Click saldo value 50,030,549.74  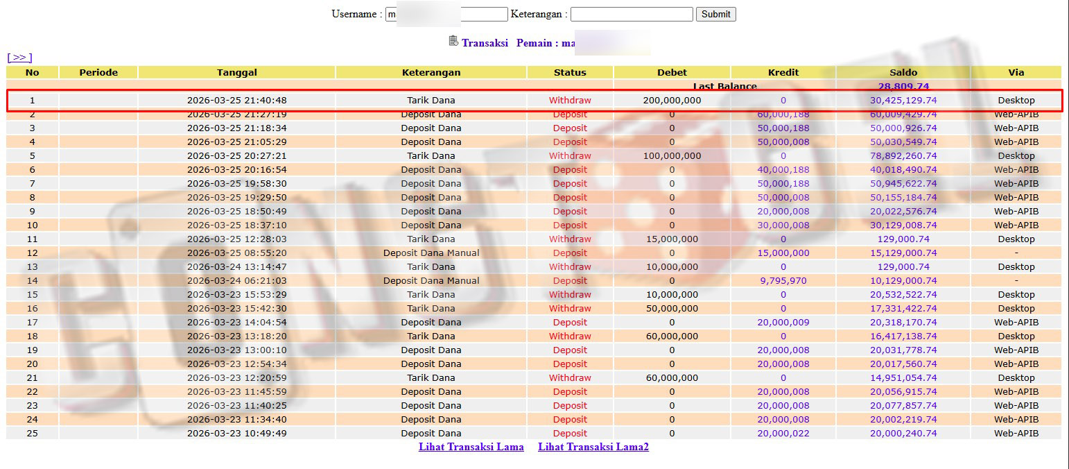click(903, 142)
